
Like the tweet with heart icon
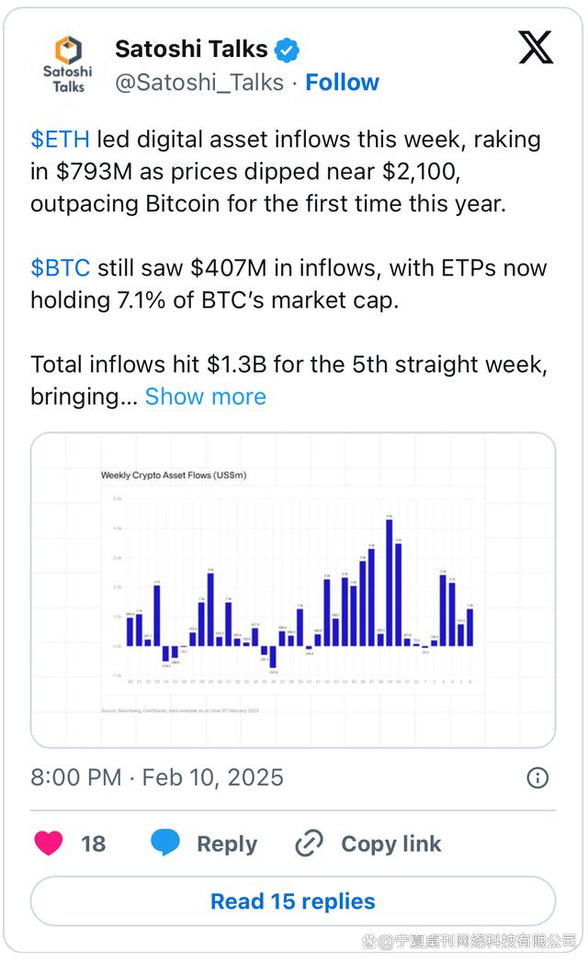(50, 843)
